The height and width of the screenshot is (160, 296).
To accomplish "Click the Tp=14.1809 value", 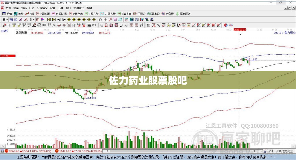I will [x=37, y=33].
